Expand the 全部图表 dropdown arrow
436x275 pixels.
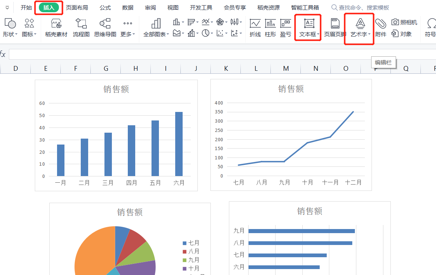168,34
